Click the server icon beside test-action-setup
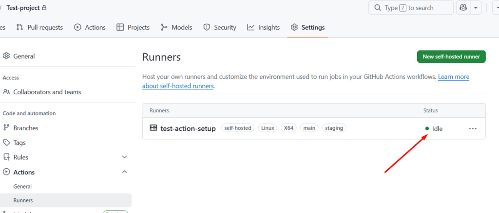The image size is (499, 213). (154, 127)
